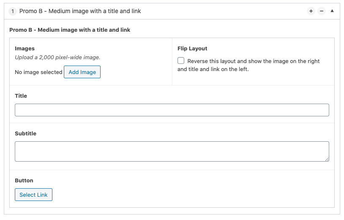Click the Flip Layout field label
Image resolution: width=344 pixels, height=220 pixels.
point(192,49)
